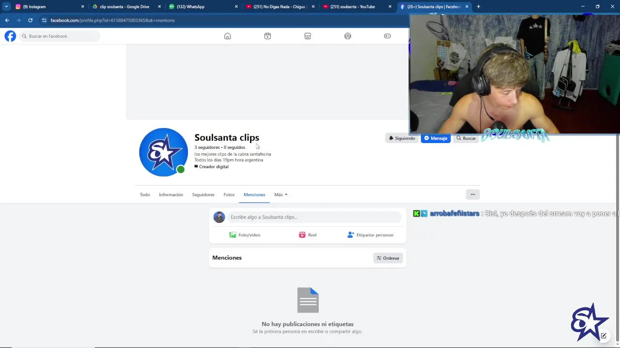Open the Marketplace icon in navbar
The image size is (620, 348).
coord(308,36)
